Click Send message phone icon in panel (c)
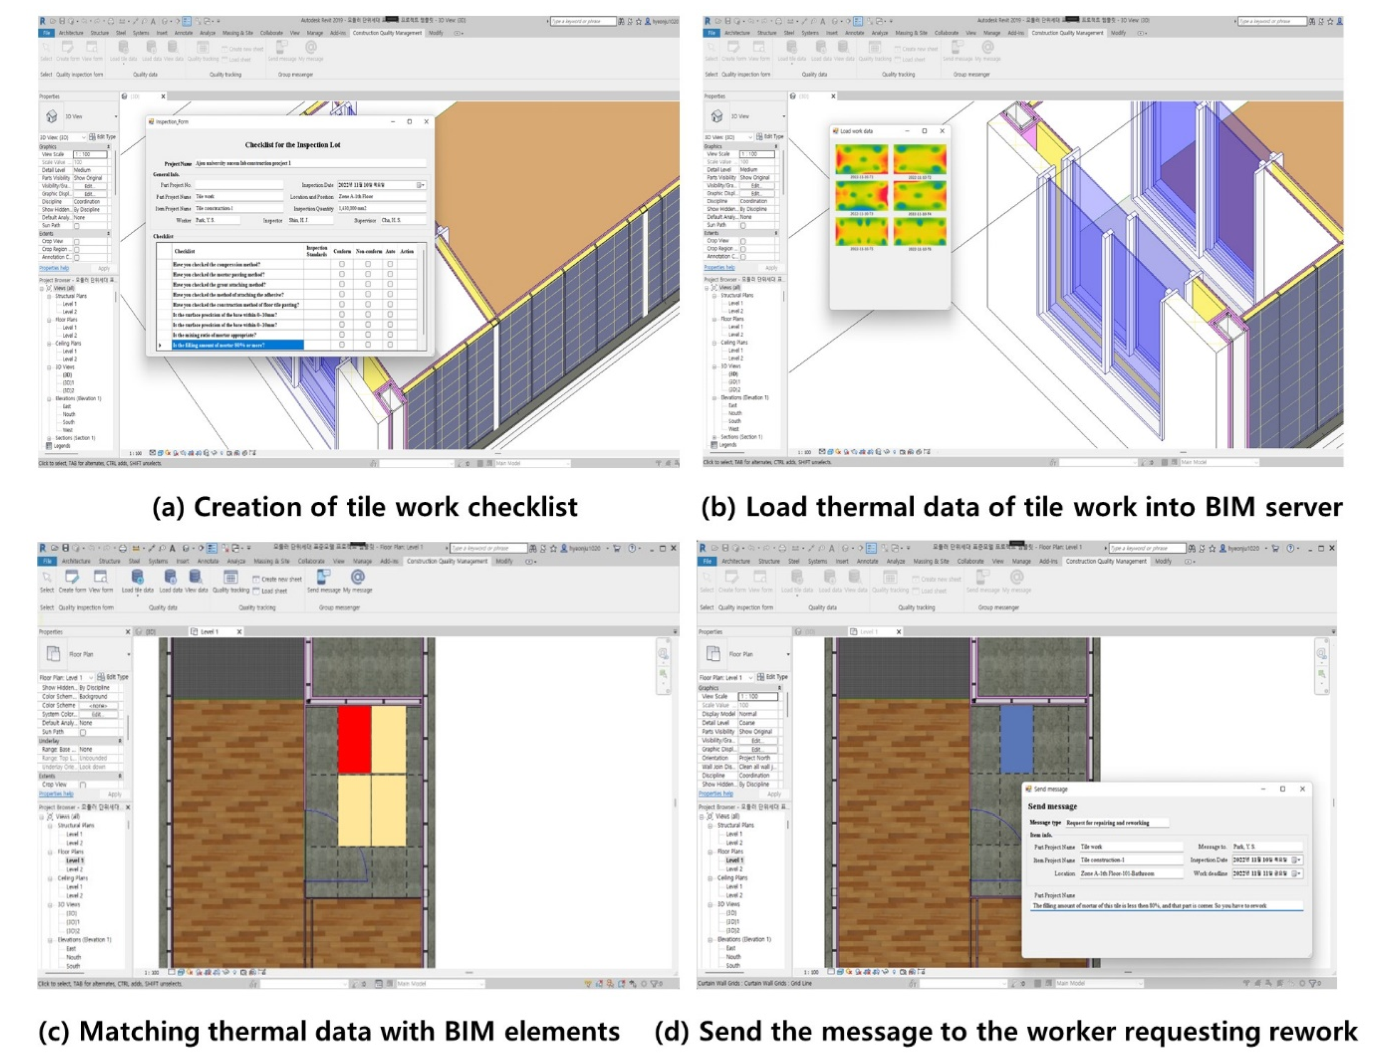 [x=323, y=577]
